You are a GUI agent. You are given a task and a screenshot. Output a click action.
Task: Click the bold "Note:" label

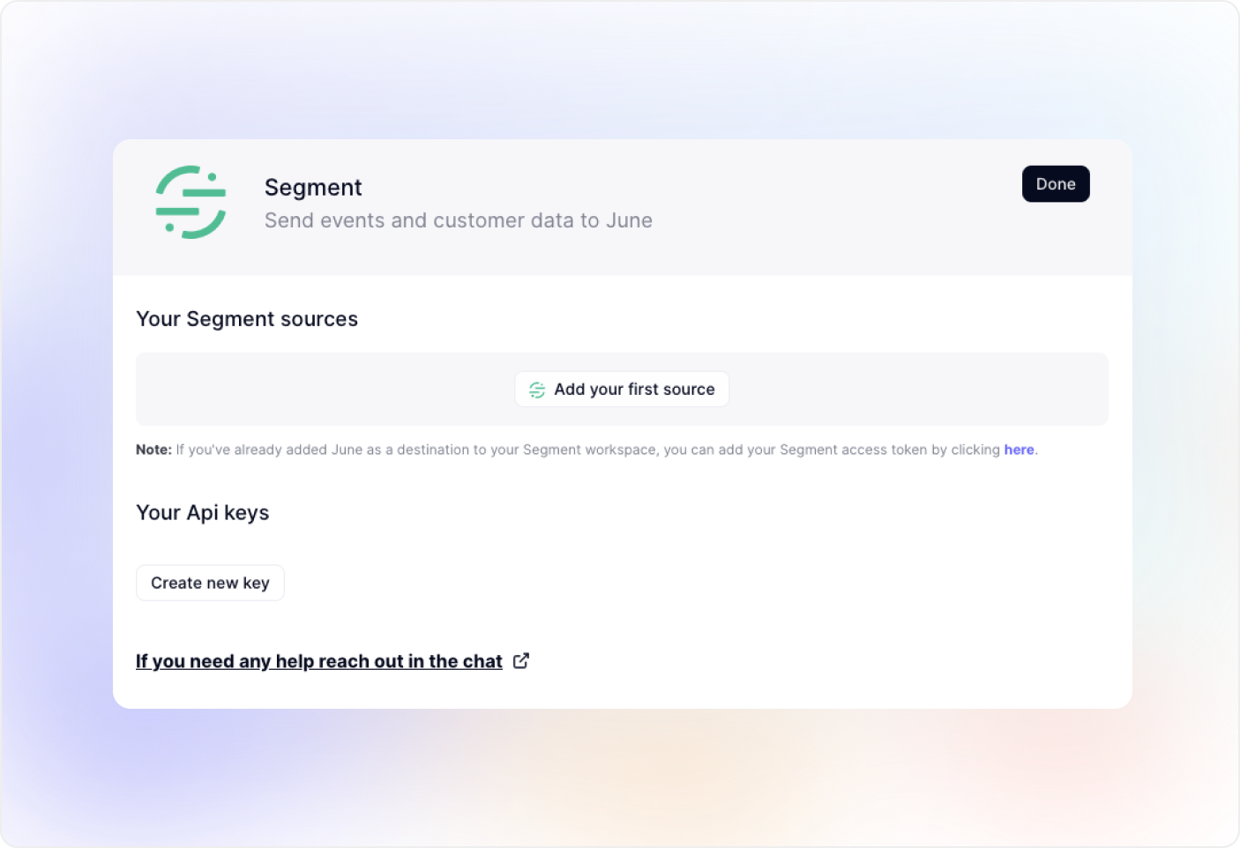pyautogui.click(x=153, y=450)
